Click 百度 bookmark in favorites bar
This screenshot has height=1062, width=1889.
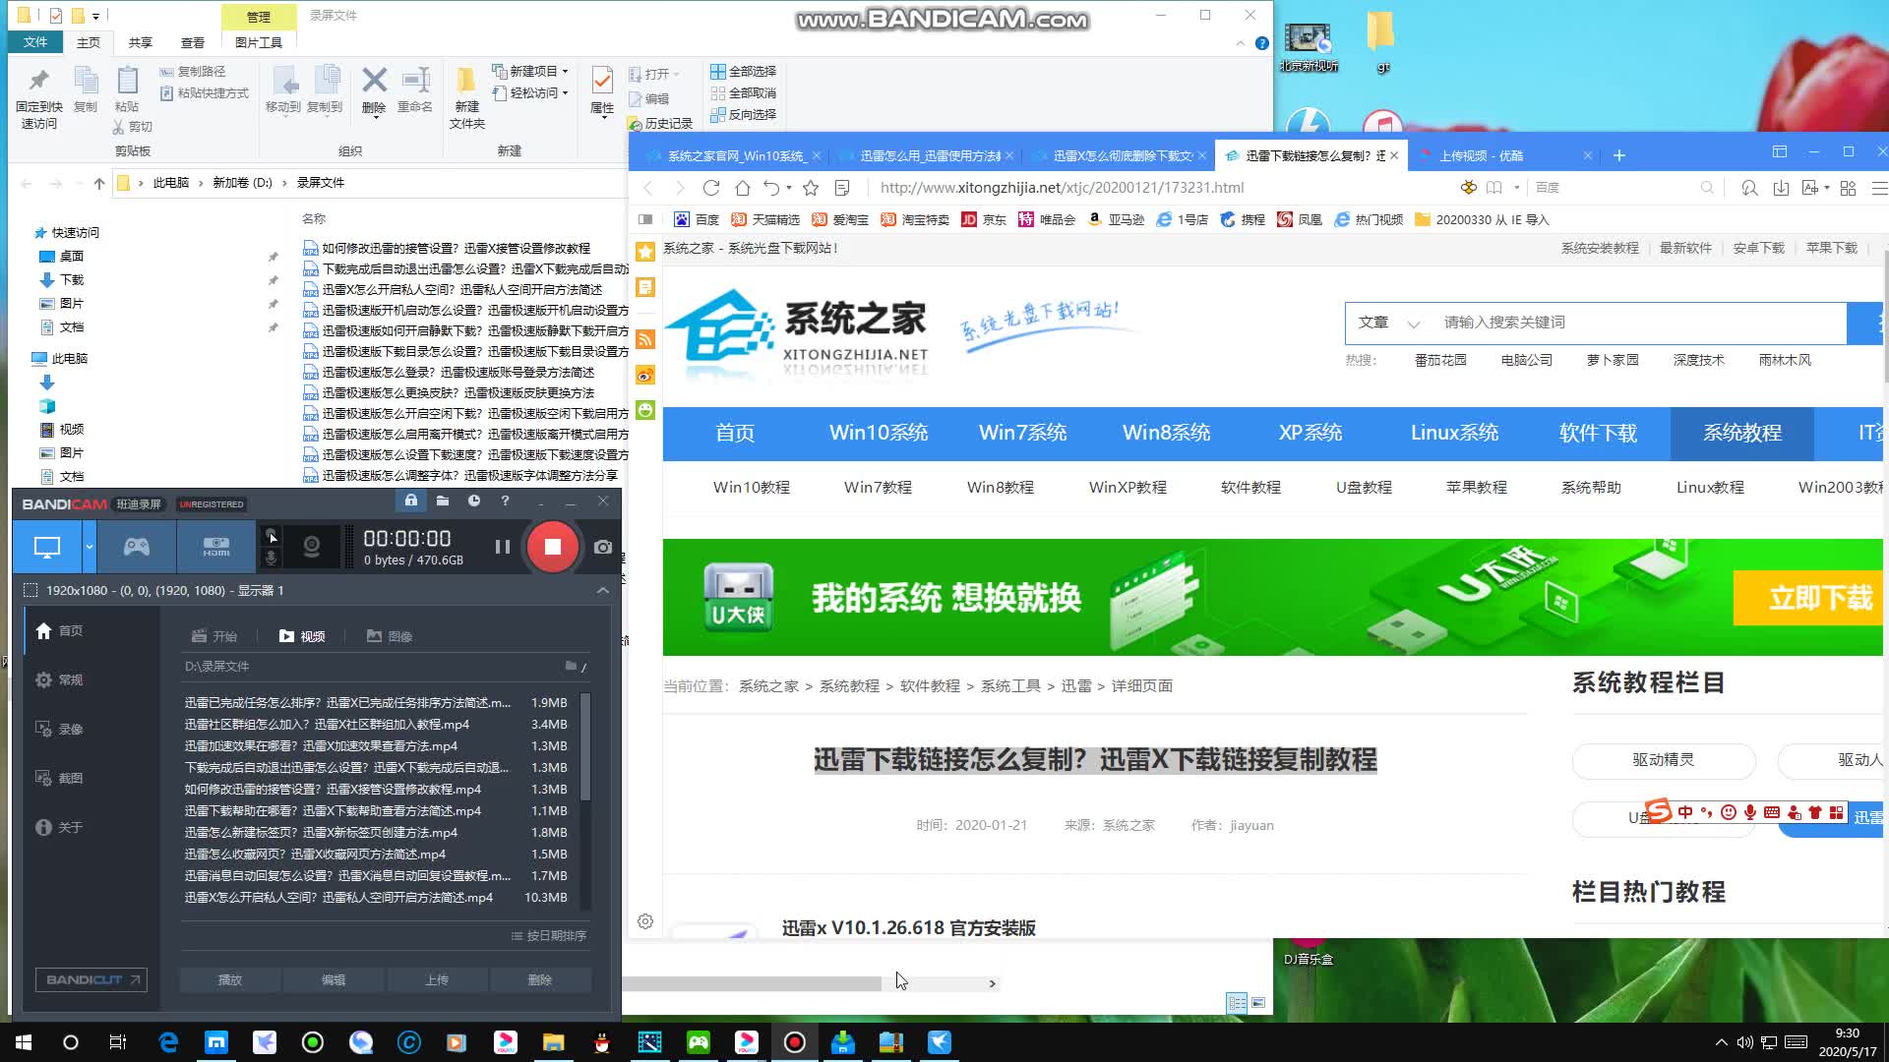(697, 219)
